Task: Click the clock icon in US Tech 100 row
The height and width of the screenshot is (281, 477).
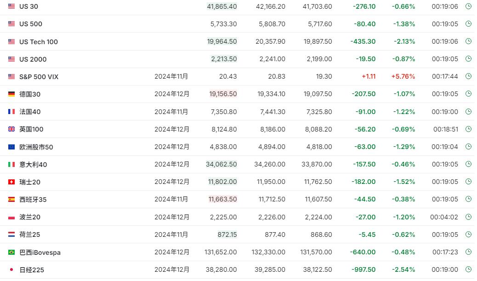Action: 468,41
